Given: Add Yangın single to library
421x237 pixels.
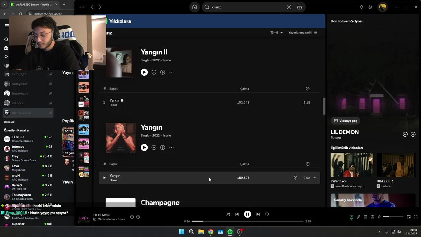Looking at the screenshot, I should tap(154, 147).
